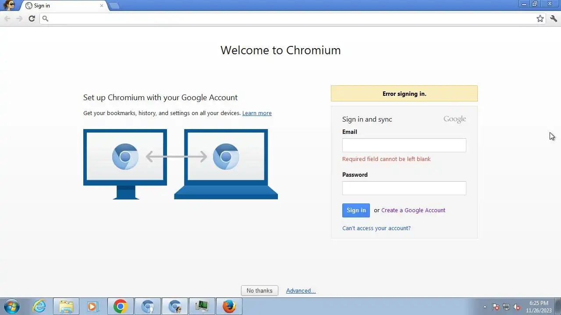Open the Advanced... link
This screenshot has height=315, width=561.
point(301,291)
